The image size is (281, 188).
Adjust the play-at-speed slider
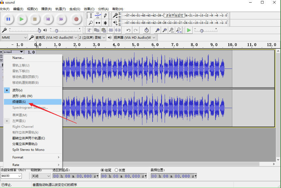[x=202, y=31]
